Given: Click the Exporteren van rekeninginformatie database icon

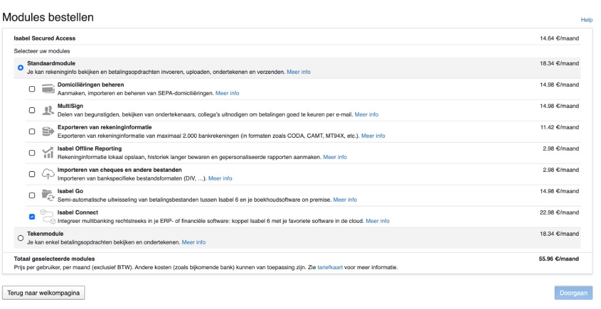Looking at the screenshot, I should (48, 132).
